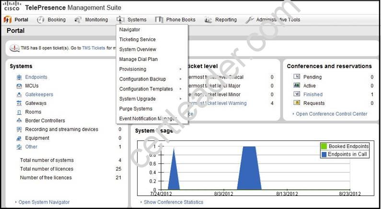
Task: Open the Booking menu
Action: [57, 20]
